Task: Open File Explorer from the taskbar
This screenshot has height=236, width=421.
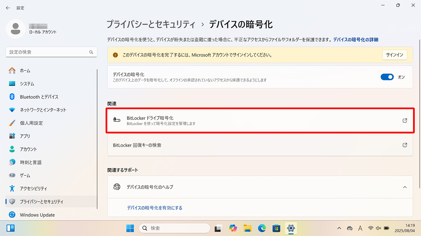Action: (x=247, y=228)
